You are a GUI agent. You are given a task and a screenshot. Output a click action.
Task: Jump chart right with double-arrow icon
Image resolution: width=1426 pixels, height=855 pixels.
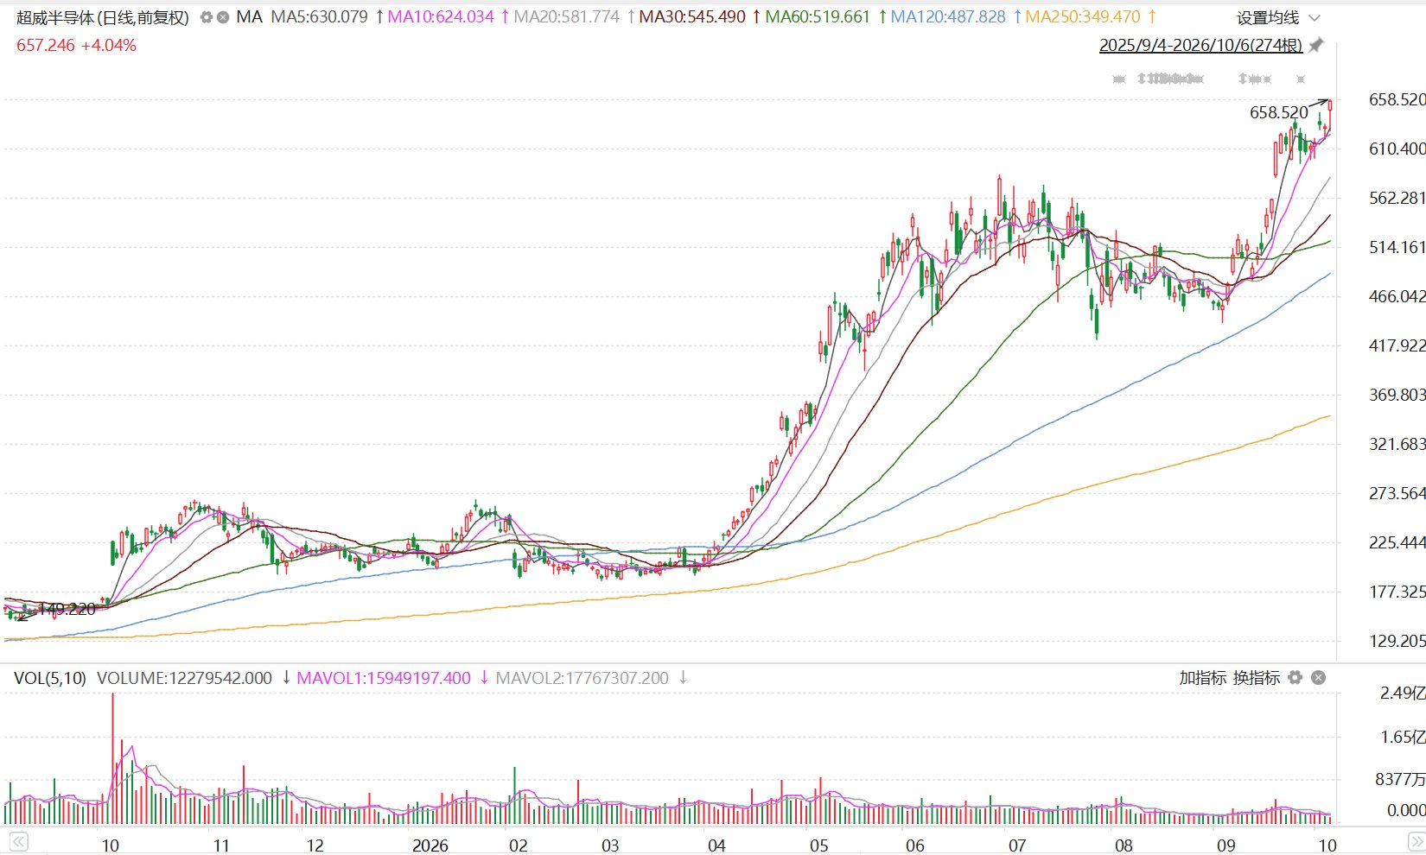1416,841
